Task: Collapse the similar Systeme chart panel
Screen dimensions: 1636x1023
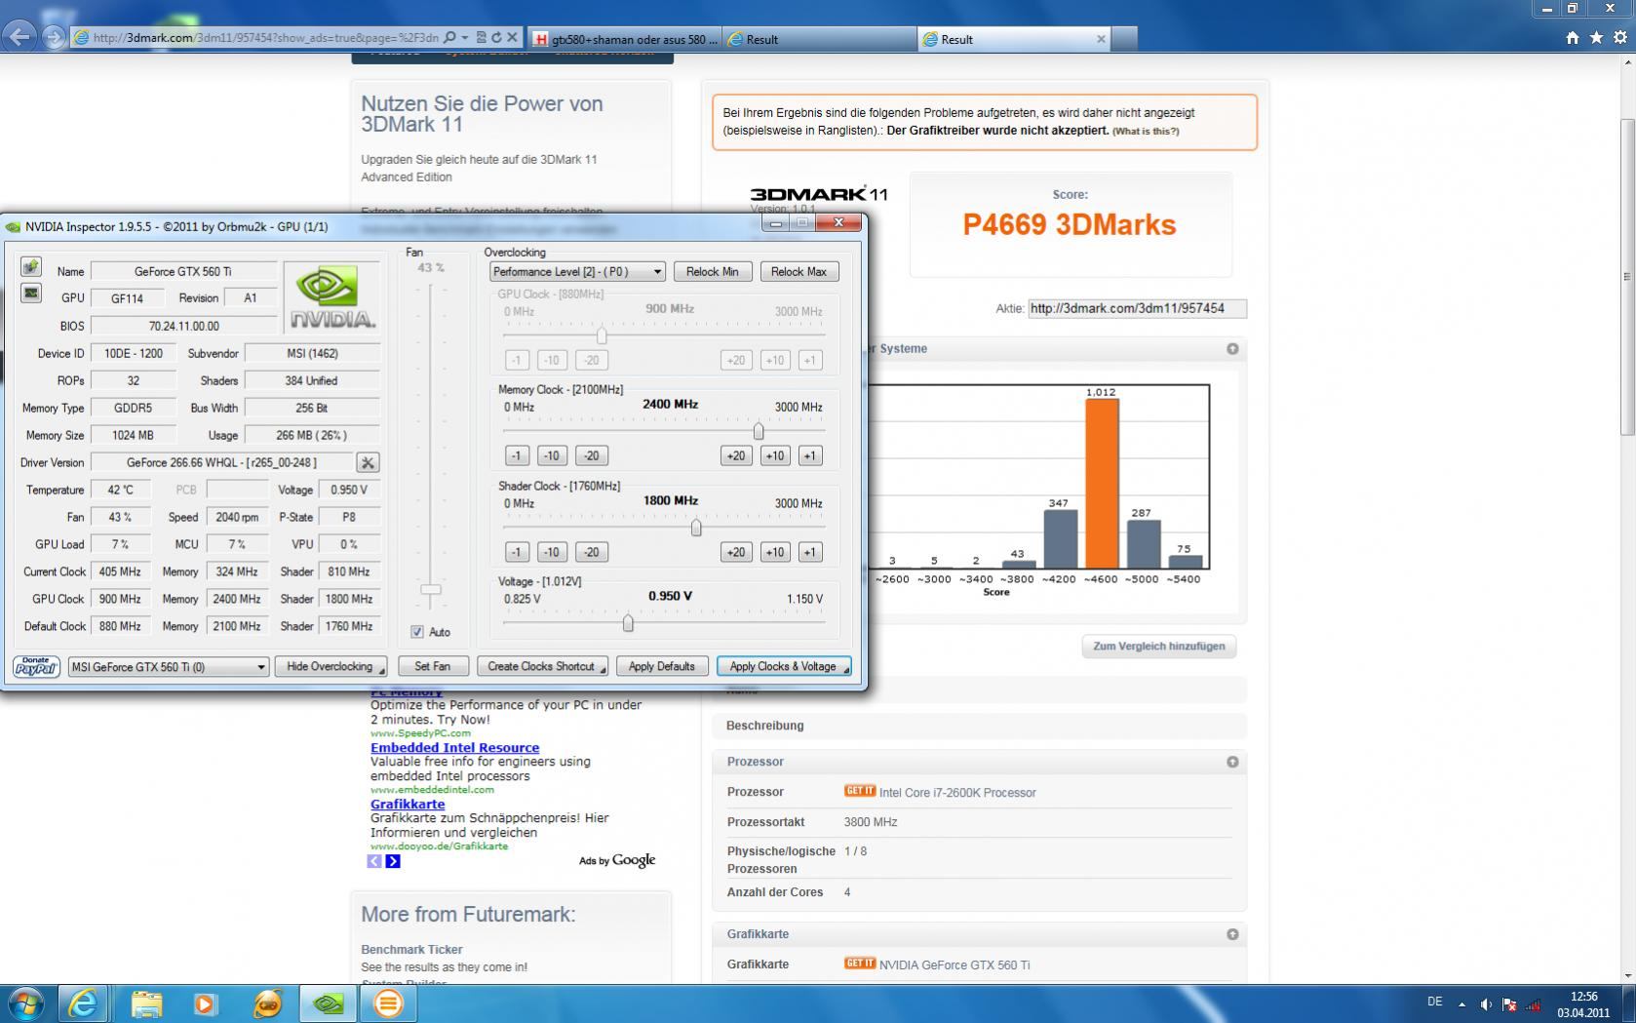Action: [x=1232, y=349]
